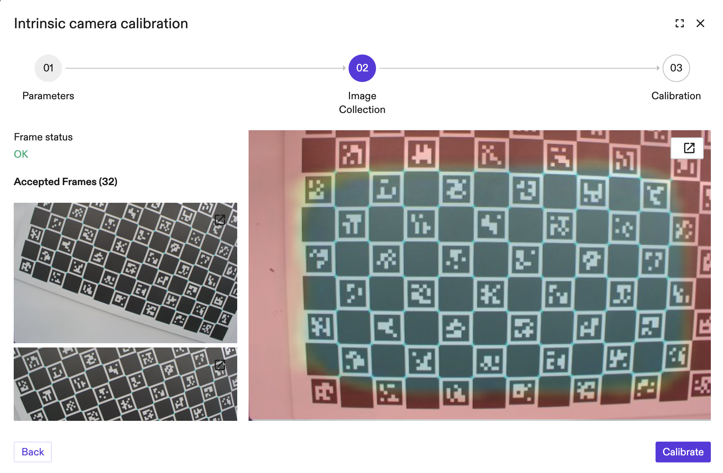This screenshot has height=473, width=723.
Task: Open live camera preview in new window
Action: (689, 148)
